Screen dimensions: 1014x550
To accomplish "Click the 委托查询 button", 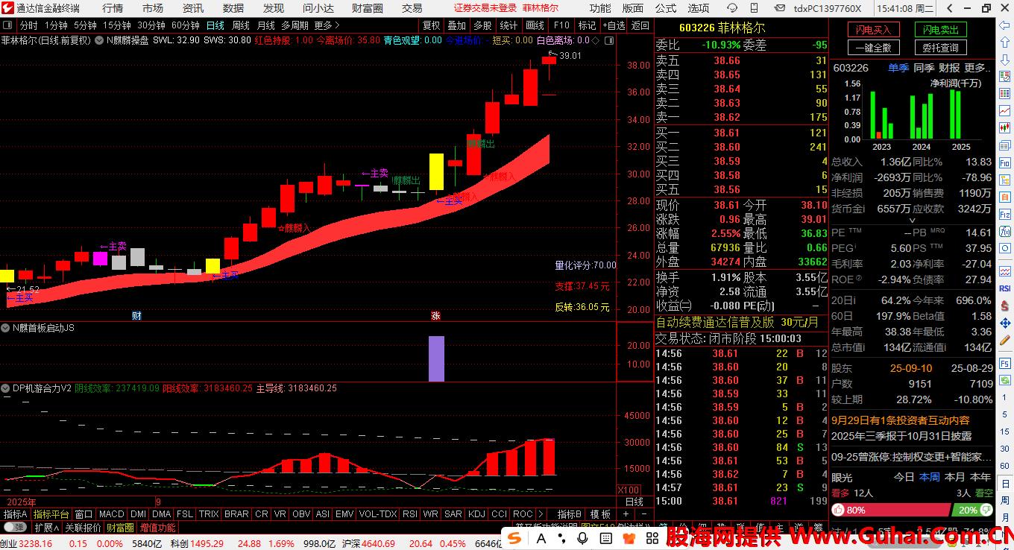I will pyautogui.click(x=940, y=48).
